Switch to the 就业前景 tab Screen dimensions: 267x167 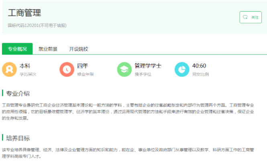[48, 49]
